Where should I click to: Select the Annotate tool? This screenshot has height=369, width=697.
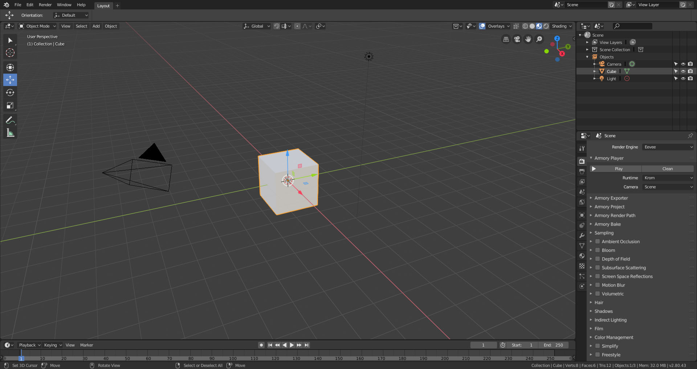click(10, 120)
